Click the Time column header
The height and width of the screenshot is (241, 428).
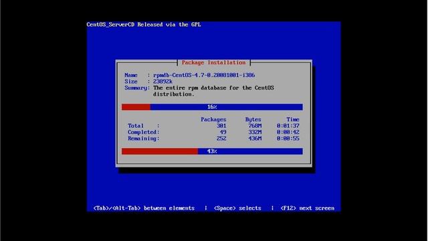tap(293, 119)
